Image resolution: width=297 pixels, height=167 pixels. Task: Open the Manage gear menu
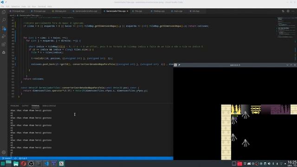coord(4,152)
